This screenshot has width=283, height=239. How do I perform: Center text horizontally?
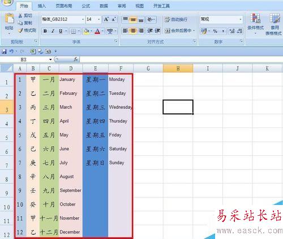point(133,31)
